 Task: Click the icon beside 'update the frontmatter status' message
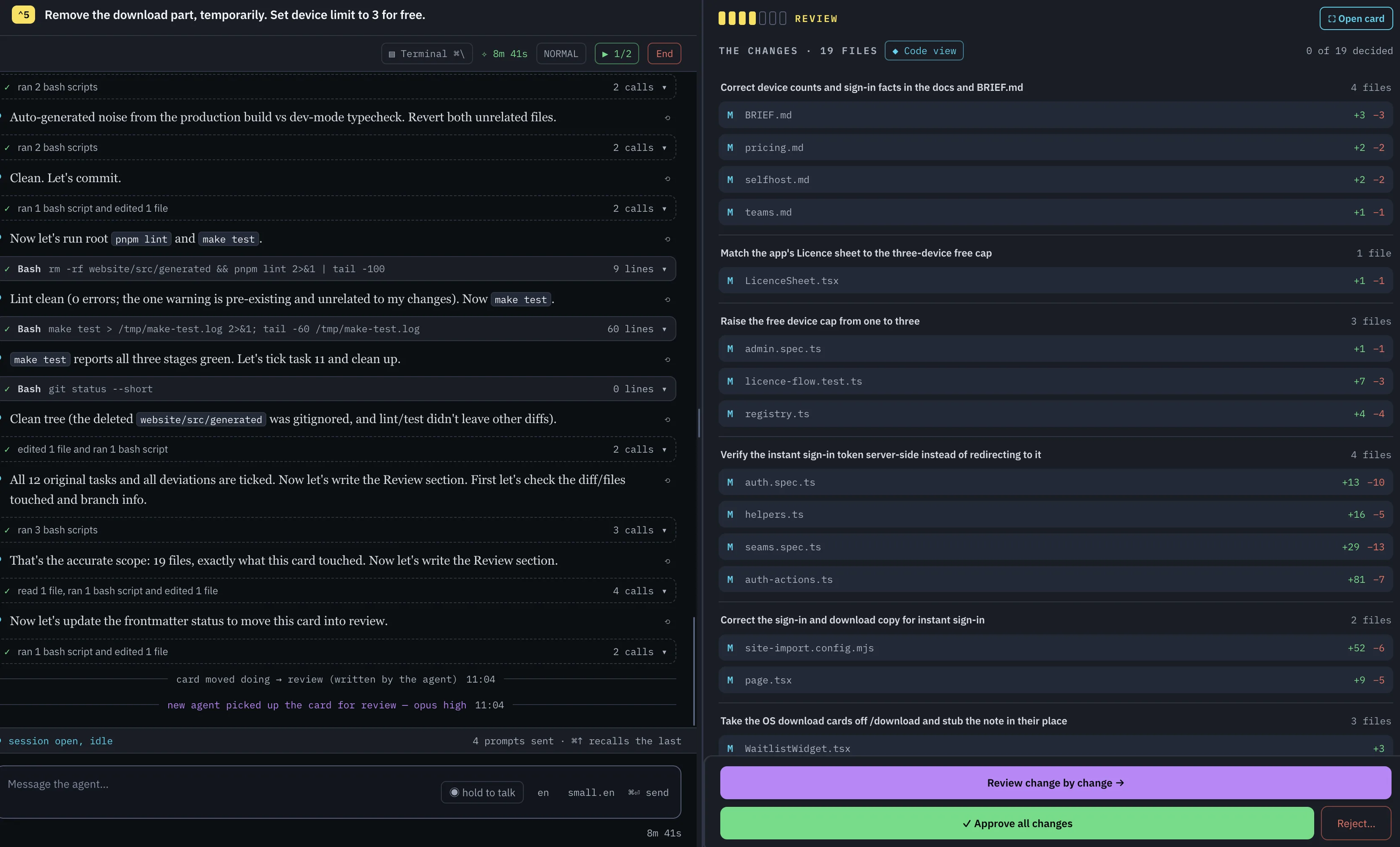667,621
